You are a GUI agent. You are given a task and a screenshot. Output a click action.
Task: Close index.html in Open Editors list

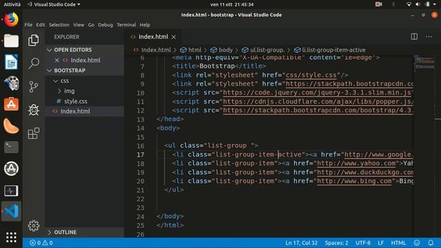[x=57, y=60]
